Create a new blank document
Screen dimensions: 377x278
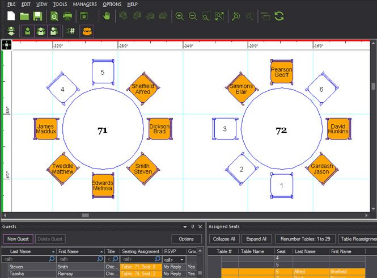point(11,16)
